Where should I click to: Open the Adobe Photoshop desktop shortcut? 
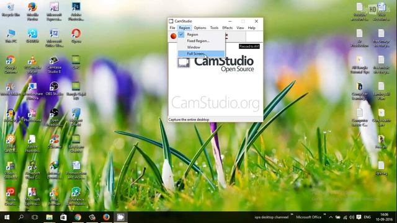[x=76, y=11]
